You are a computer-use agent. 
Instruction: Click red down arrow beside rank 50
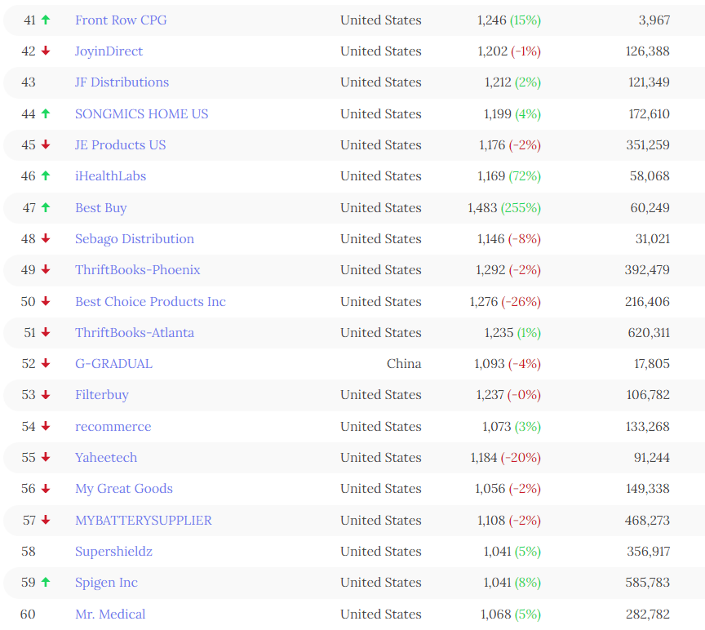click(46, 301)
